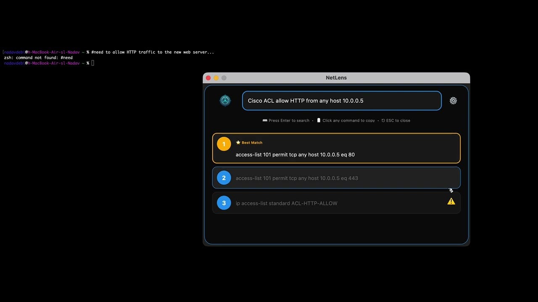The width and height of the screenshot is (538, 302).
Task: Click the Best Match star icon
Action: coord(237,143)
